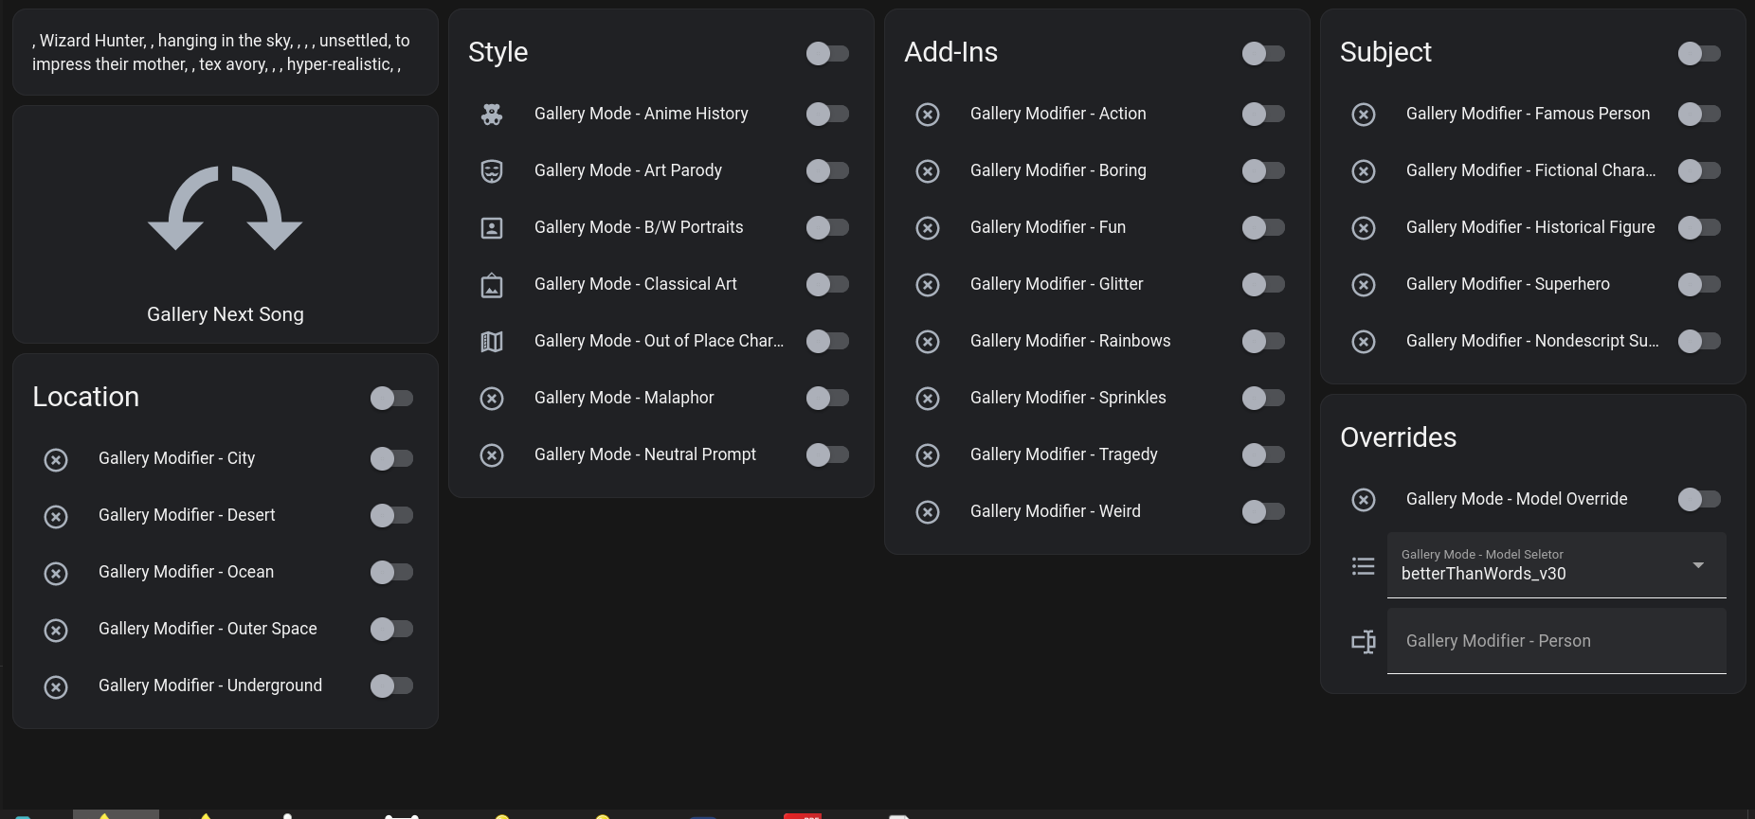The height and width of the screenshot is (819, 1755).
Task: Switch on the Style group master toggle
Action: [x=827, y=53]
